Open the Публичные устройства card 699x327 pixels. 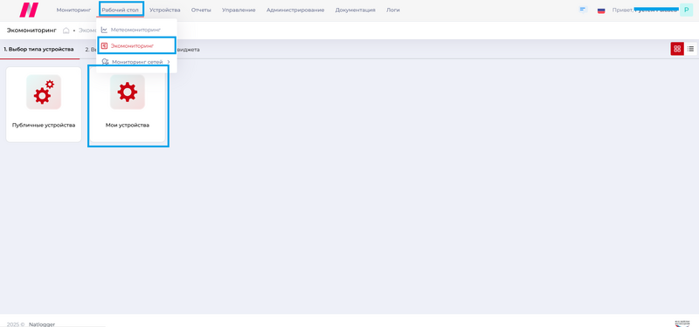tap(44, 105)
